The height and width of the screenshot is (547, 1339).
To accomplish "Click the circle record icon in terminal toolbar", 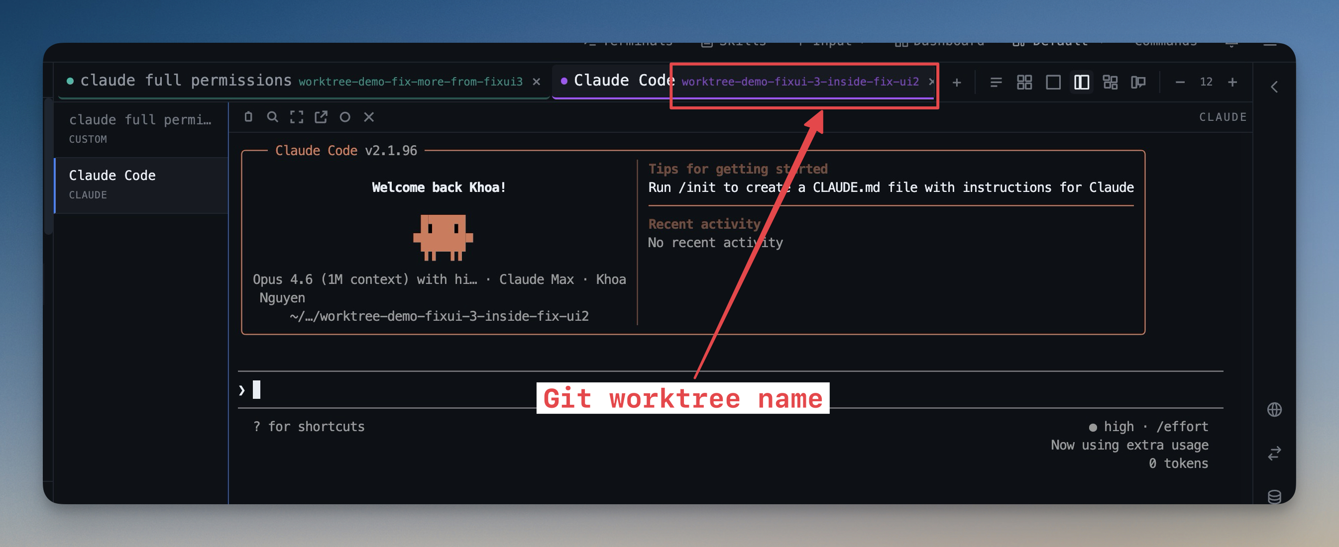I will coord(344,117).
